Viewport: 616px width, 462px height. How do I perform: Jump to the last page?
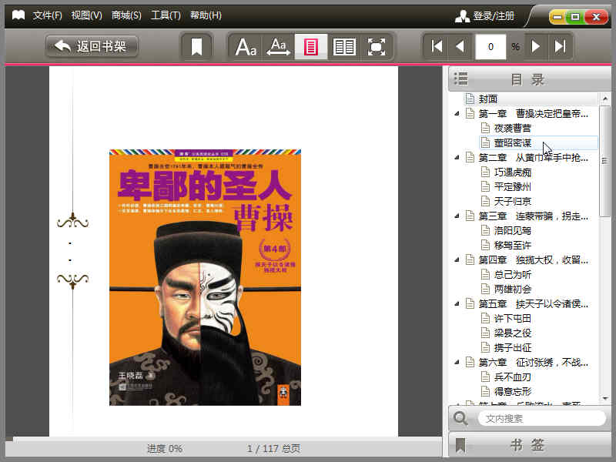pos(560,46)
